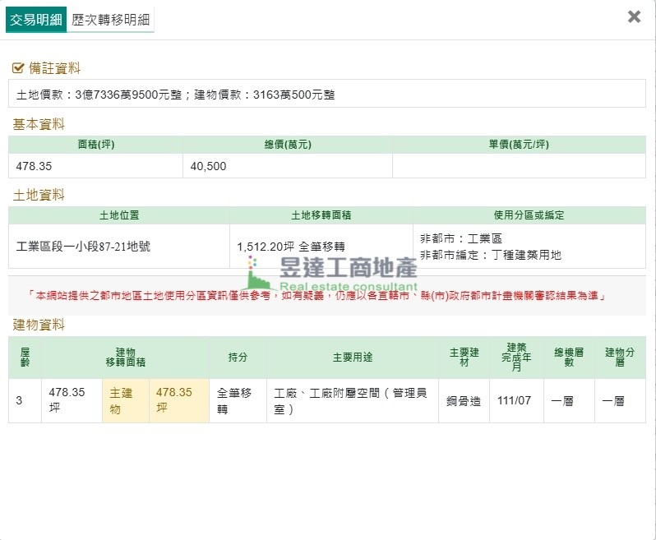Click the highlighted 主建物 cell
The height and width of the screenshot is (540, 656).
tap(125, 400)
